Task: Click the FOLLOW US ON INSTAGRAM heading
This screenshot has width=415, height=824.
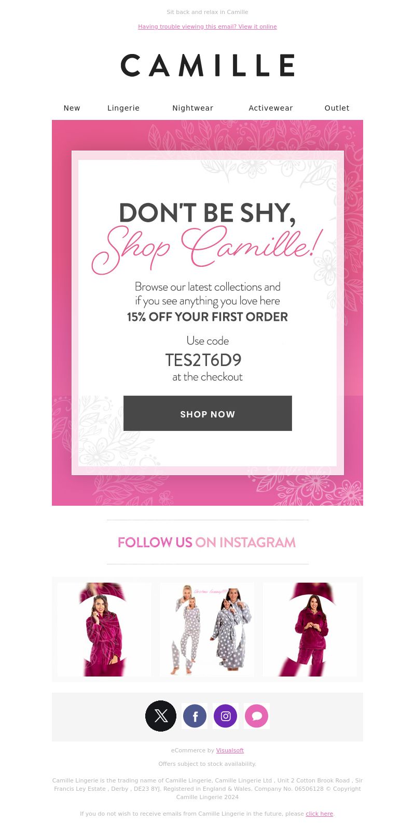Action: [206, 543]
